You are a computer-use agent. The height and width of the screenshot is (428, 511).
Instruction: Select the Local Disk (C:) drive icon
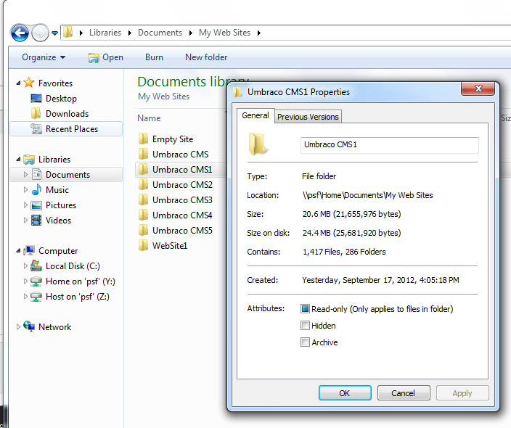(x=36, y=266)
